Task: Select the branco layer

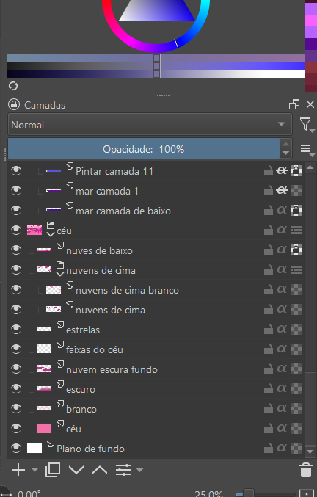Action: pyautogui.click(x=81, y=409)
